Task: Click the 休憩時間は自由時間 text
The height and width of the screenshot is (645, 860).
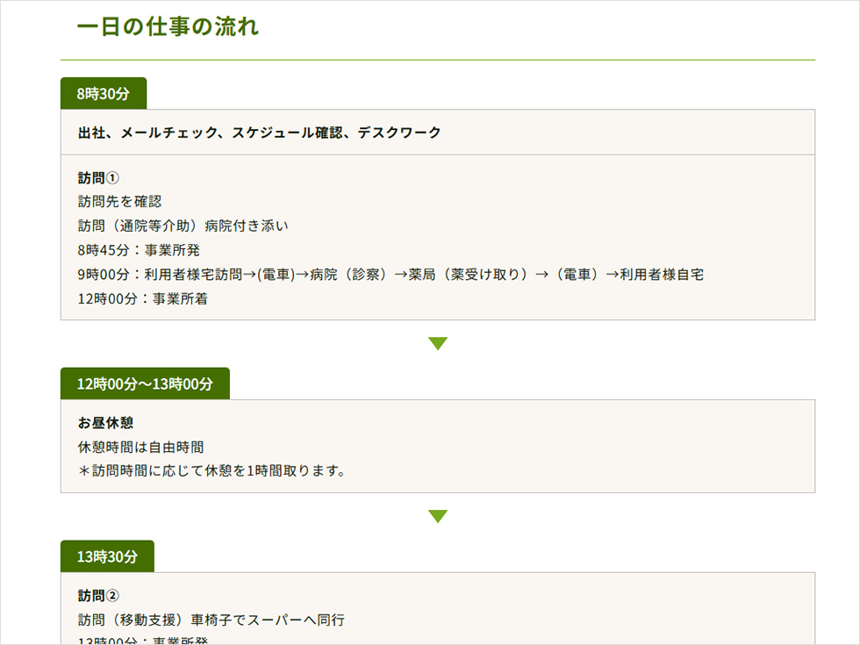Action: point(140,447)
